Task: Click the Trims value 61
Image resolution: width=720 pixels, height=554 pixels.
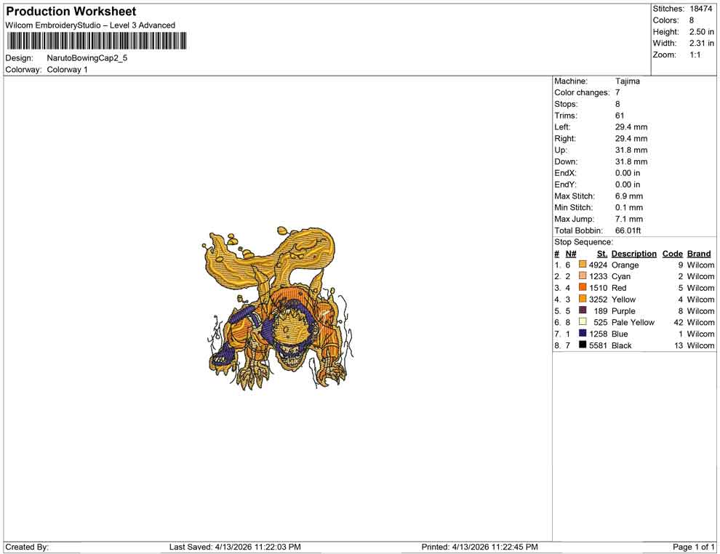Action: click(620, 116)
